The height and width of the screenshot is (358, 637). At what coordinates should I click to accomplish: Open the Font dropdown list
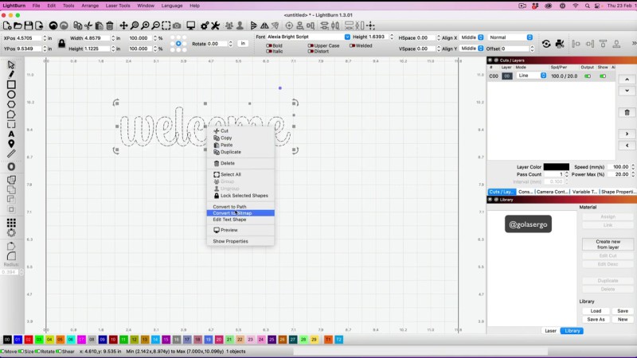(307, 37)
